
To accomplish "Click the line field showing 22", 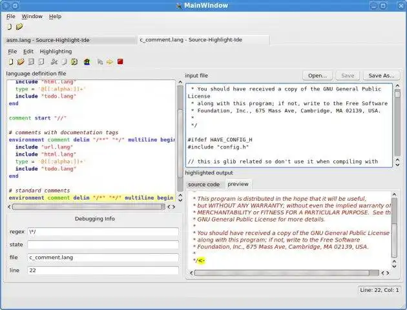I will click(103, 271).
